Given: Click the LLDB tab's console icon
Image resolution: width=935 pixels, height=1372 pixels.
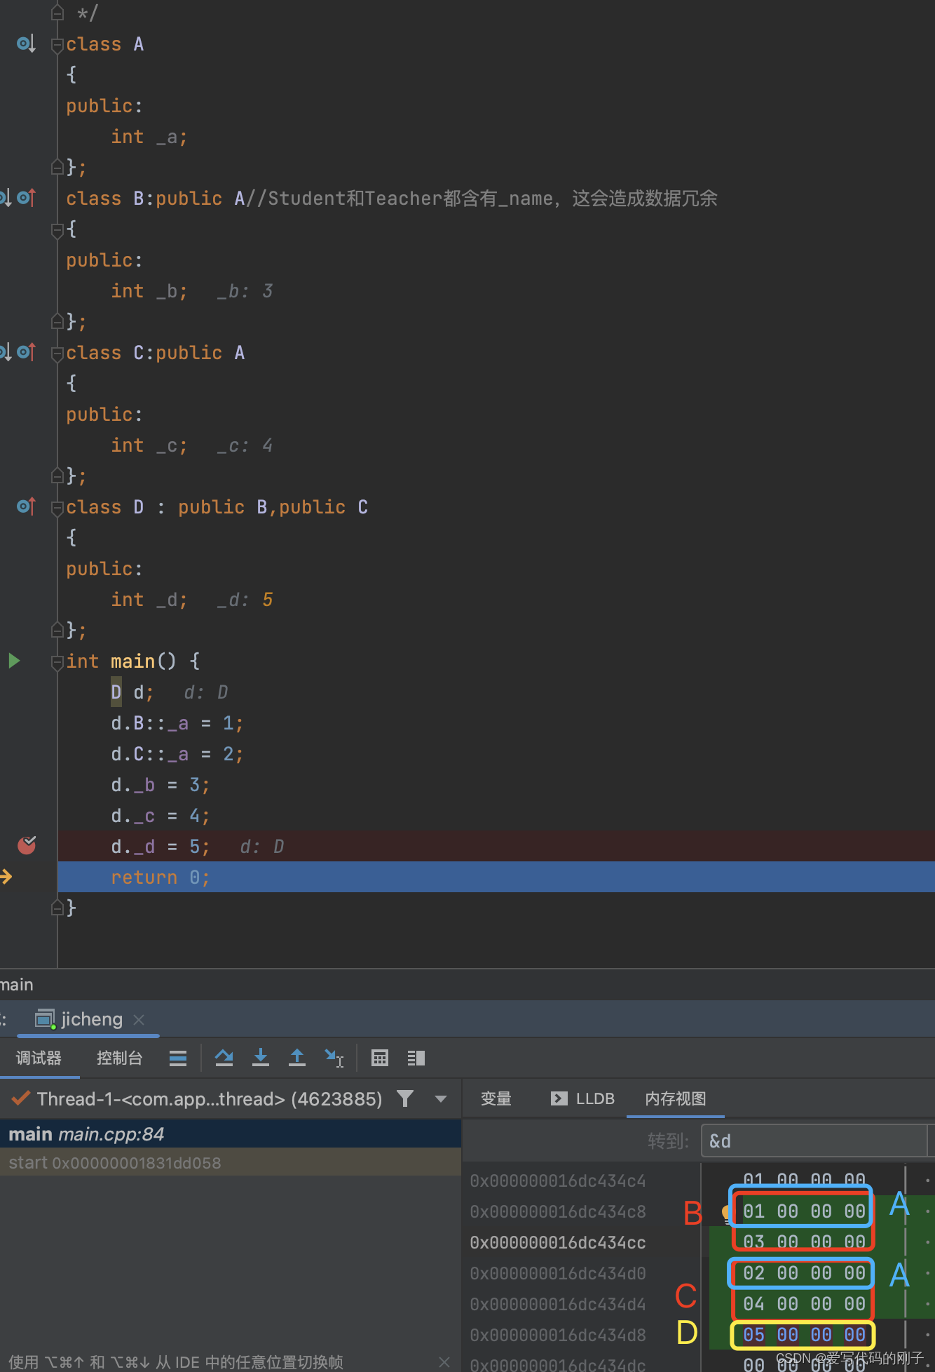Looking at the screenshot, I should [x=559, y=1098].
